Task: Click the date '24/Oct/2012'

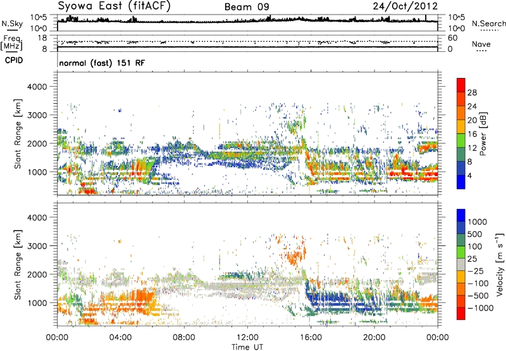Action: pos(405,6)
